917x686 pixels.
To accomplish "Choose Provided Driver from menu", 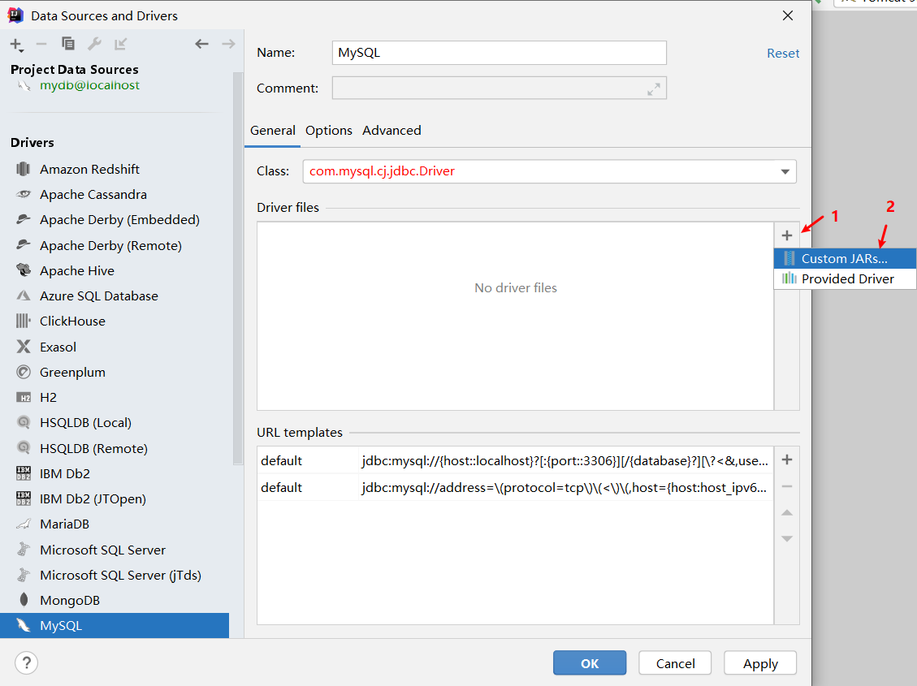I will [x=845, y=278].
